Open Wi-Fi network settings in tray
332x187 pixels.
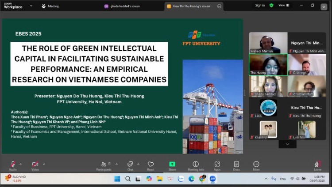292,179
